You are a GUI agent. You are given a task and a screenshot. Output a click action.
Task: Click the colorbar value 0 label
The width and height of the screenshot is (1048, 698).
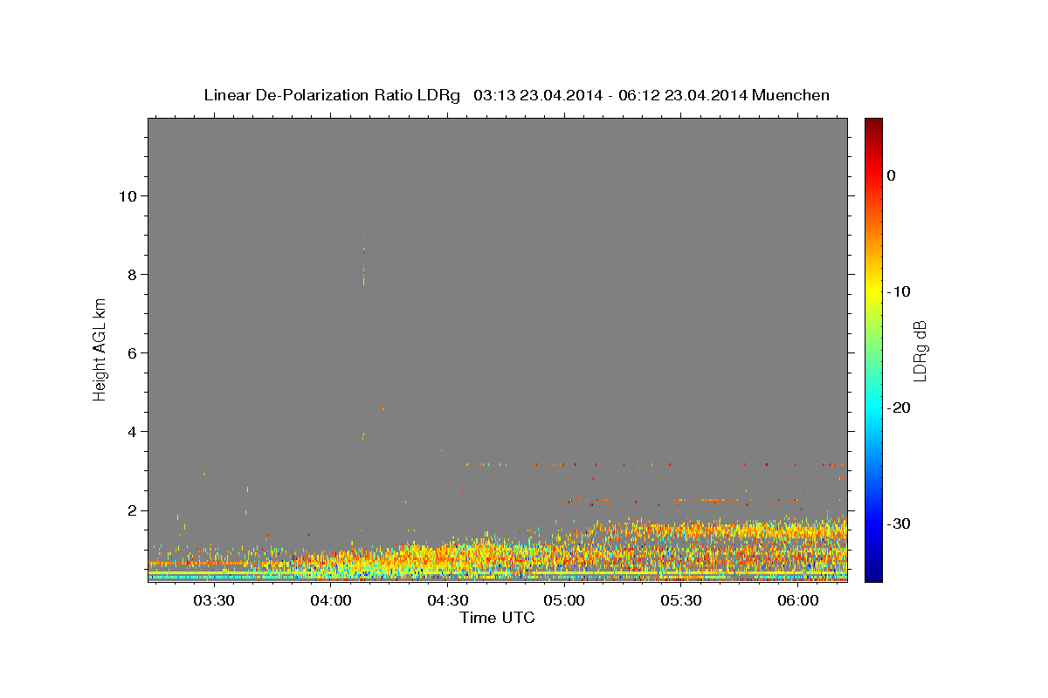[892, 175]
